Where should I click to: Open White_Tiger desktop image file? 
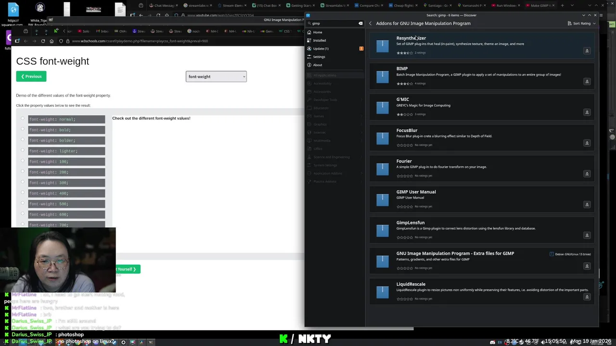point(39,13)
